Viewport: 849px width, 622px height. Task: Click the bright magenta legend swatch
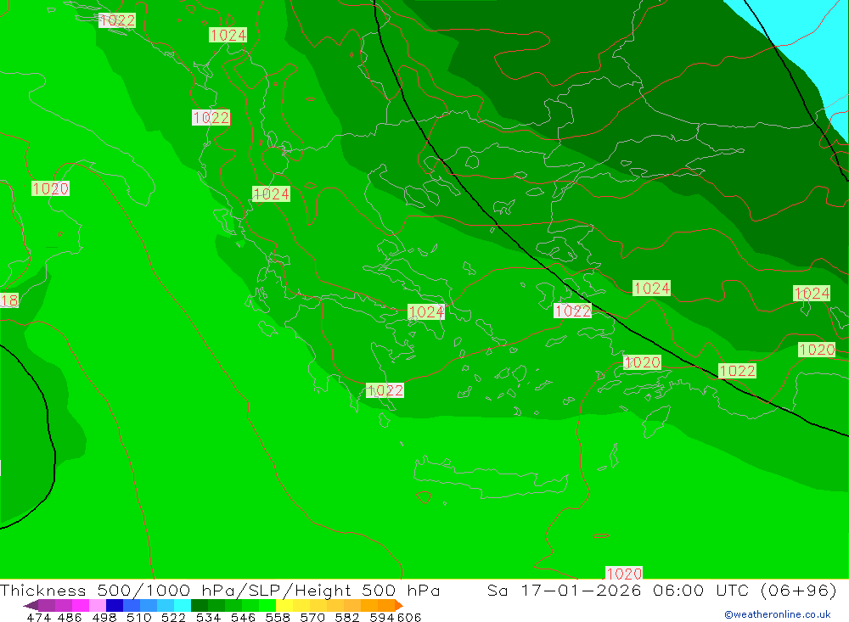tap(81, 605)
